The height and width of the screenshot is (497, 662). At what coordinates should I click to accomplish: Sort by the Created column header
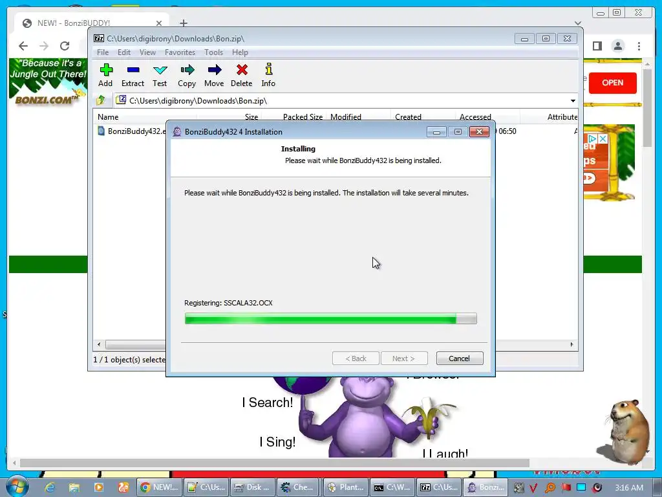click(408, 117)
